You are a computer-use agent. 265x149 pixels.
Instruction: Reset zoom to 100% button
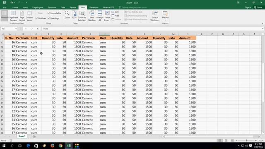click(74, 15)
